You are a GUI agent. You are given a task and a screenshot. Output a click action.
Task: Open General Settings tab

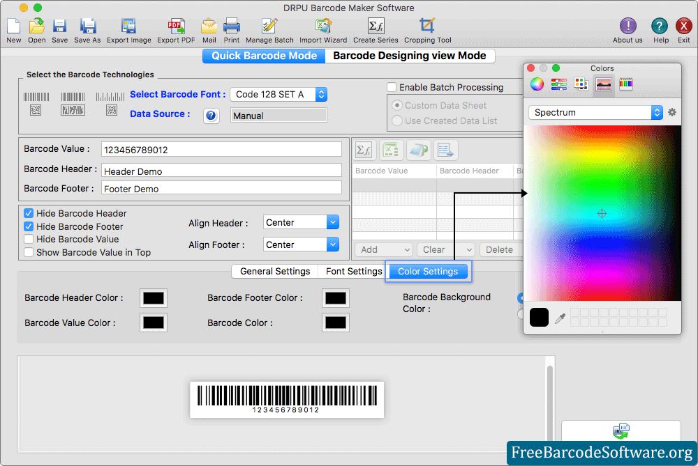275,272
